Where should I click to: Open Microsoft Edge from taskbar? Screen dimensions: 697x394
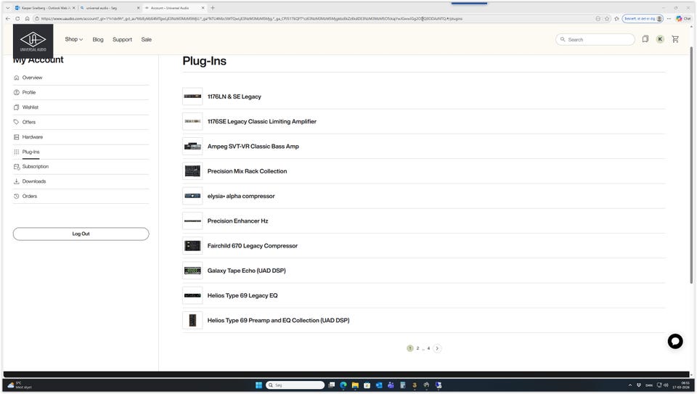click(343, 385)
